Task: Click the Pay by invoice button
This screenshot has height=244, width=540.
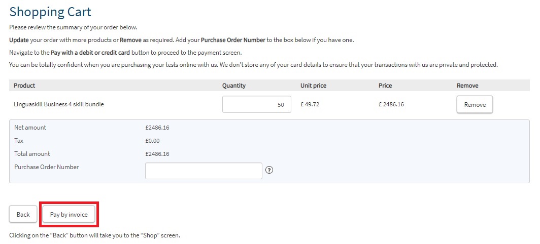Action: click(69, 215)
